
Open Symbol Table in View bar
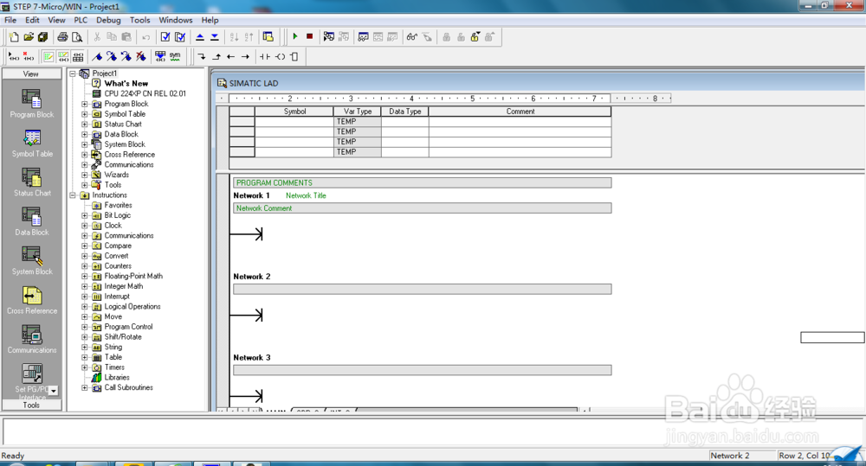point(31,143)
